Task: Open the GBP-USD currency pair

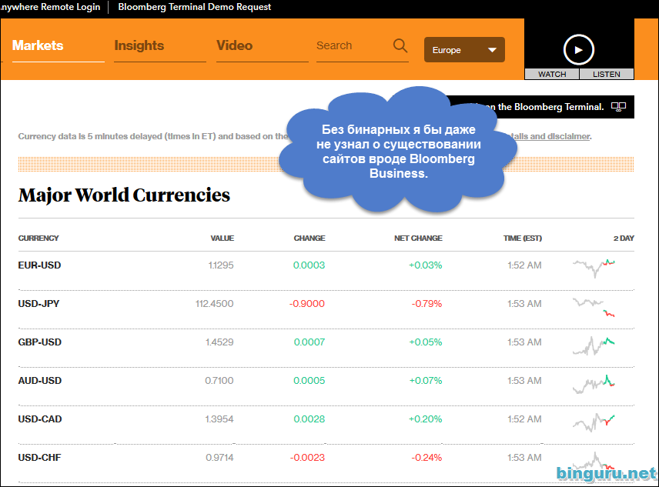Action: coord(40,342)
